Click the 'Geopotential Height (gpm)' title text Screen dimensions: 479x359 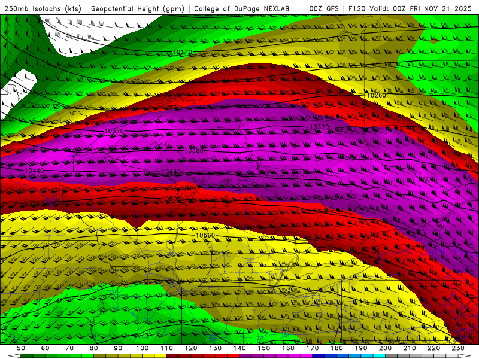138,8
